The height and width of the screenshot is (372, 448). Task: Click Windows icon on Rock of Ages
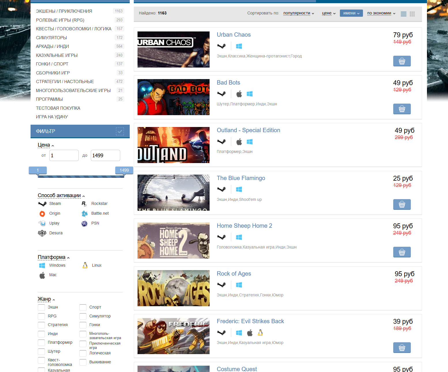click(239, 285)
